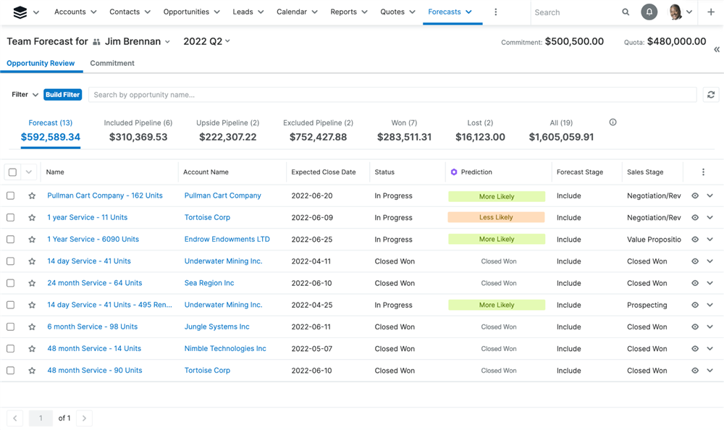This screenshot has width=724, height=430.
Task: Click the search by opportunity name field
Action: click(391, 95)
